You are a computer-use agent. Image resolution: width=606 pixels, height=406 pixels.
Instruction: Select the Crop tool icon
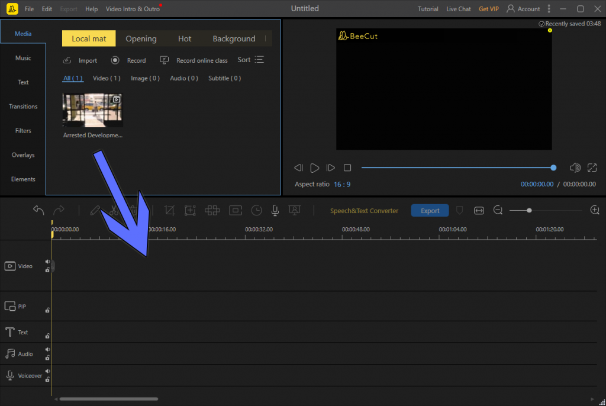[169, 210]
